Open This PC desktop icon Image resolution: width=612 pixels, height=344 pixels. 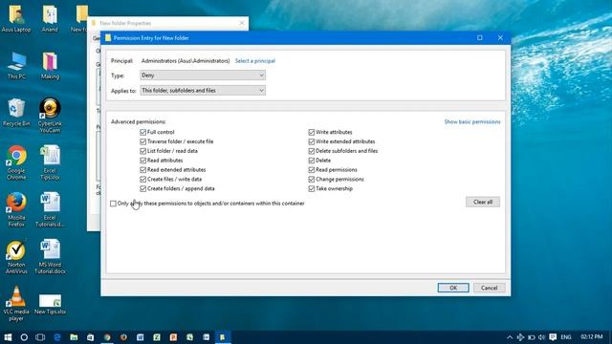16,66
